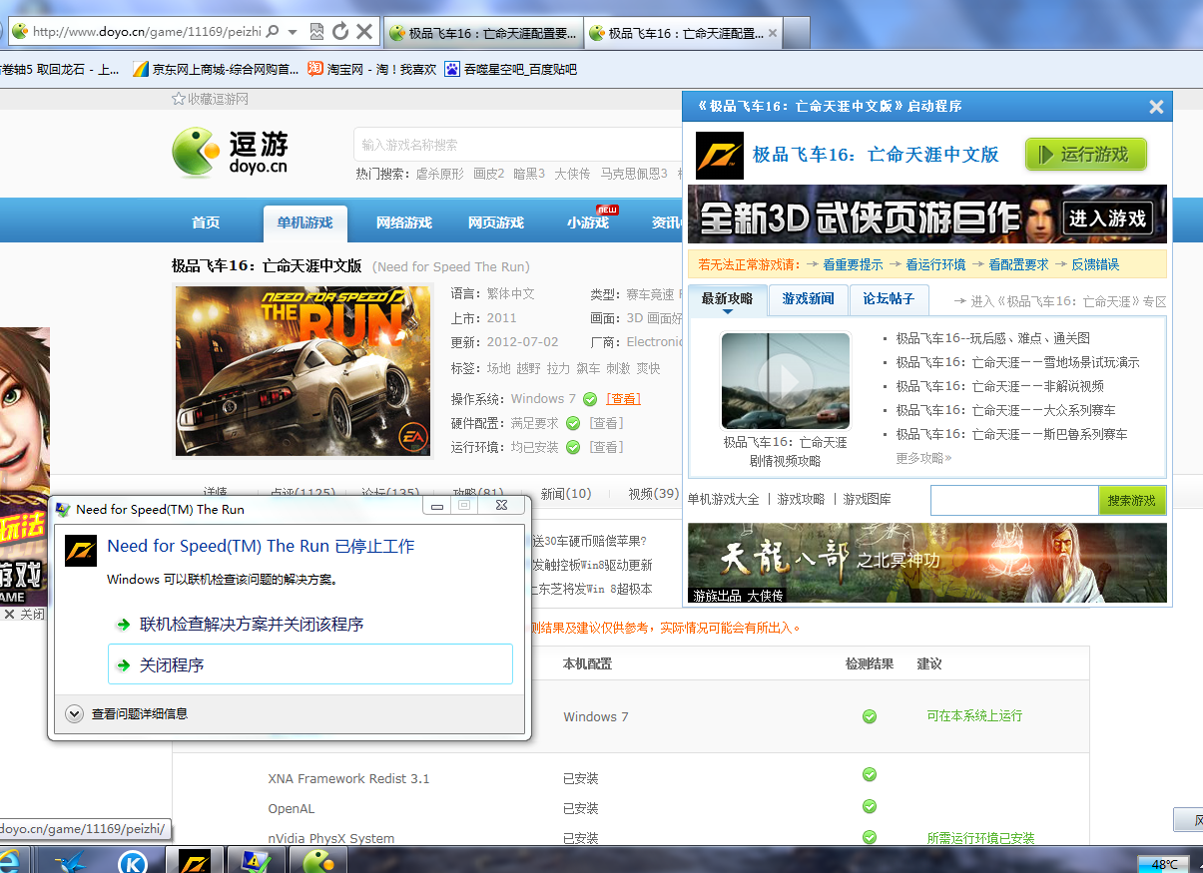
Task: Expand 查看问题详细信息 in crash dialog
Action: click(x=127, y=713)
